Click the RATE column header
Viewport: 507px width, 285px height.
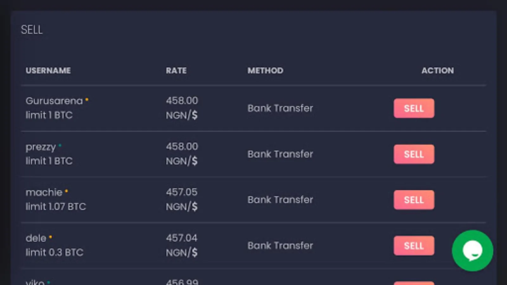pos(176,70)
